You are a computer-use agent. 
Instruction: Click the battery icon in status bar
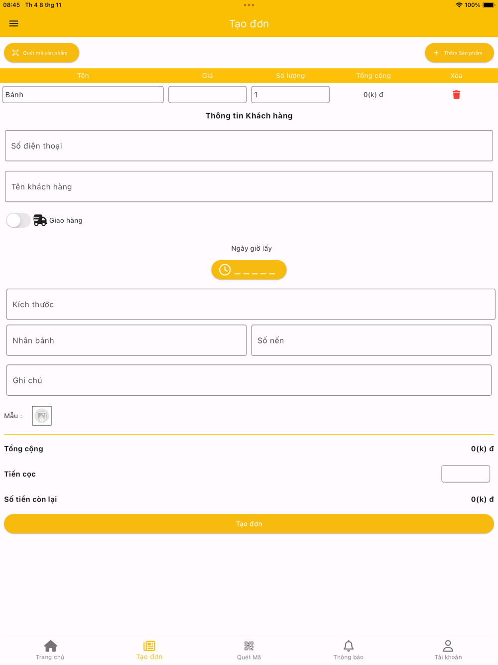coord(489,5)
